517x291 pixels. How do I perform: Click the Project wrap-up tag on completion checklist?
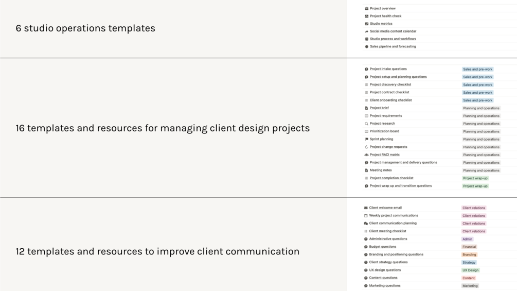point(475,178)
